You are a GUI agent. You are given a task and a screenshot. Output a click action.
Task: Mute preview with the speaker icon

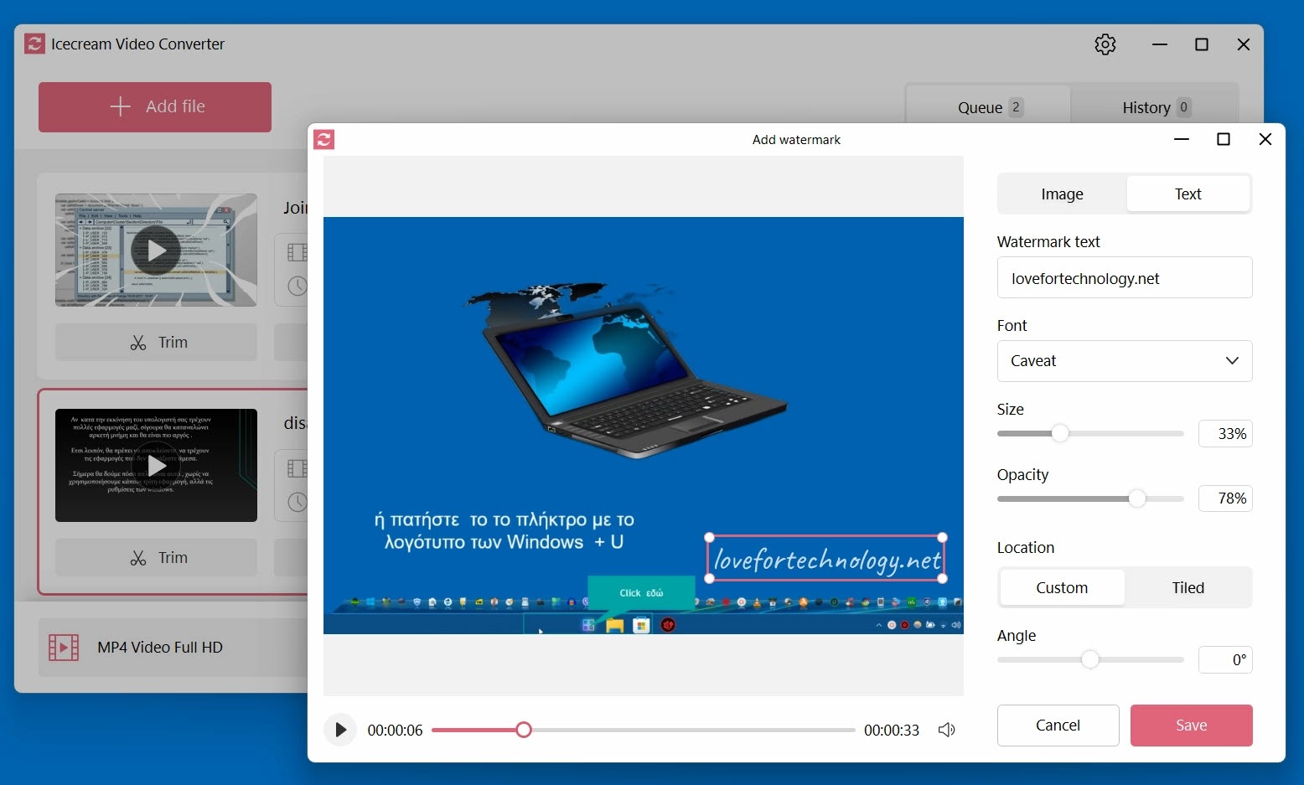tap(947, 730)
